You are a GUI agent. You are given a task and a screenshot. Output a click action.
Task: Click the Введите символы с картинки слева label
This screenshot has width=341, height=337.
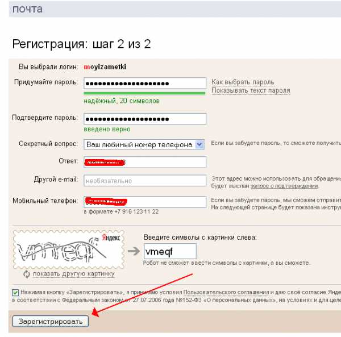click(200, 237)
